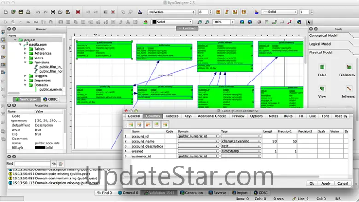Open the fill color picker icon

point(145,22)
